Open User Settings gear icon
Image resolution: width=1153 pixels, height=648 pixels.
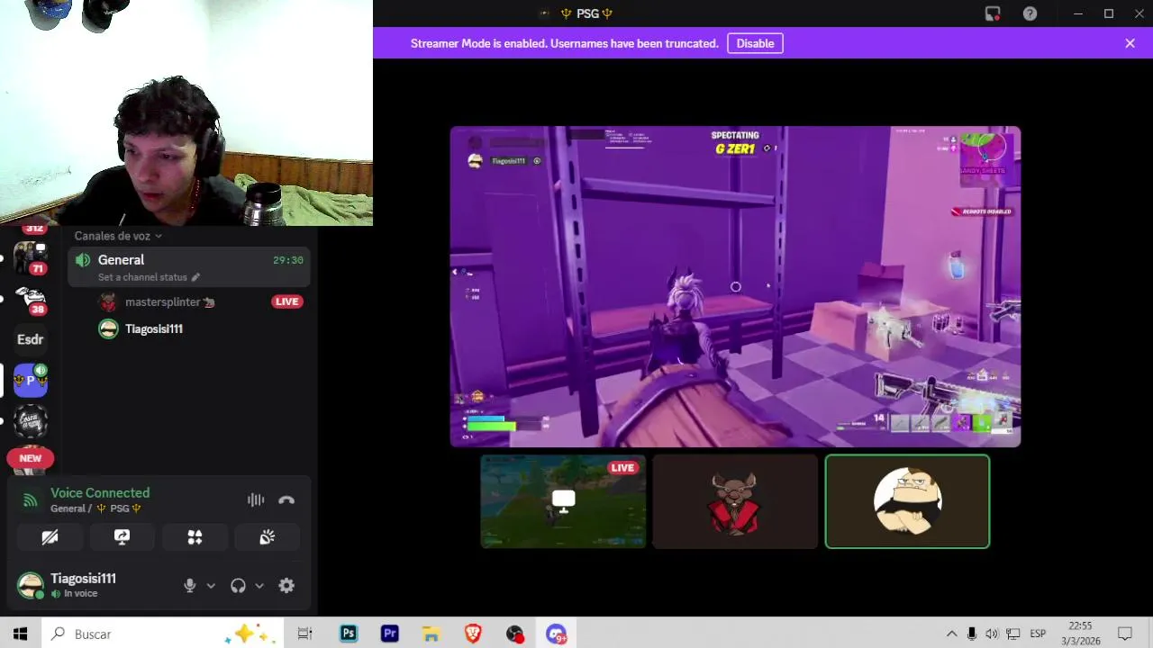[286, 586]
